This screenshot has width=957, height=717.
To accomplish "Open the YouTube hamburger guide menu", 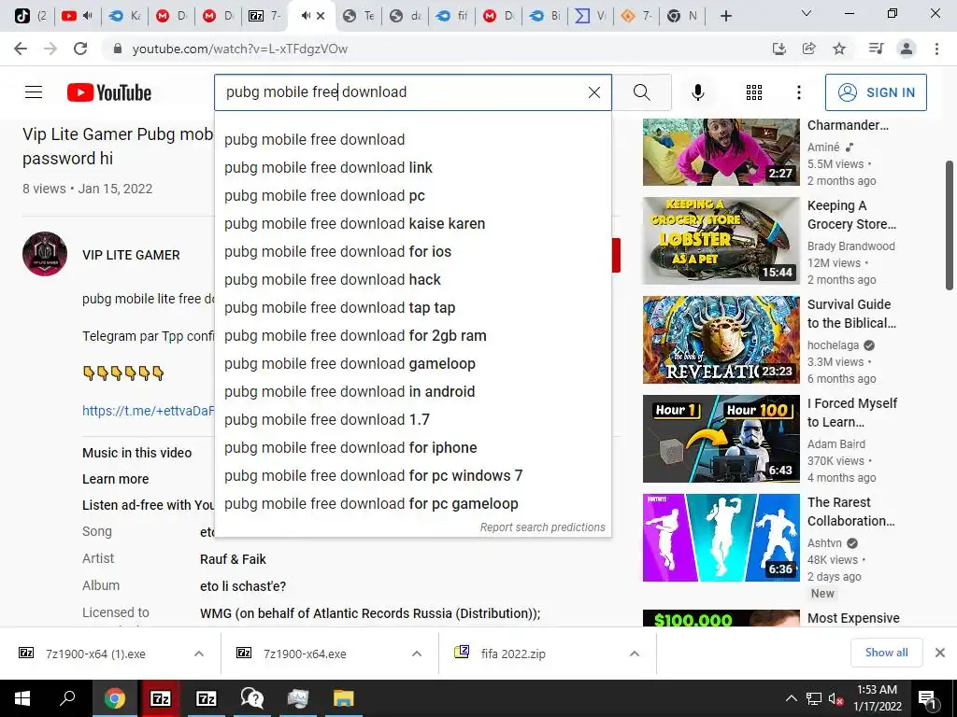I will [34, 92].
